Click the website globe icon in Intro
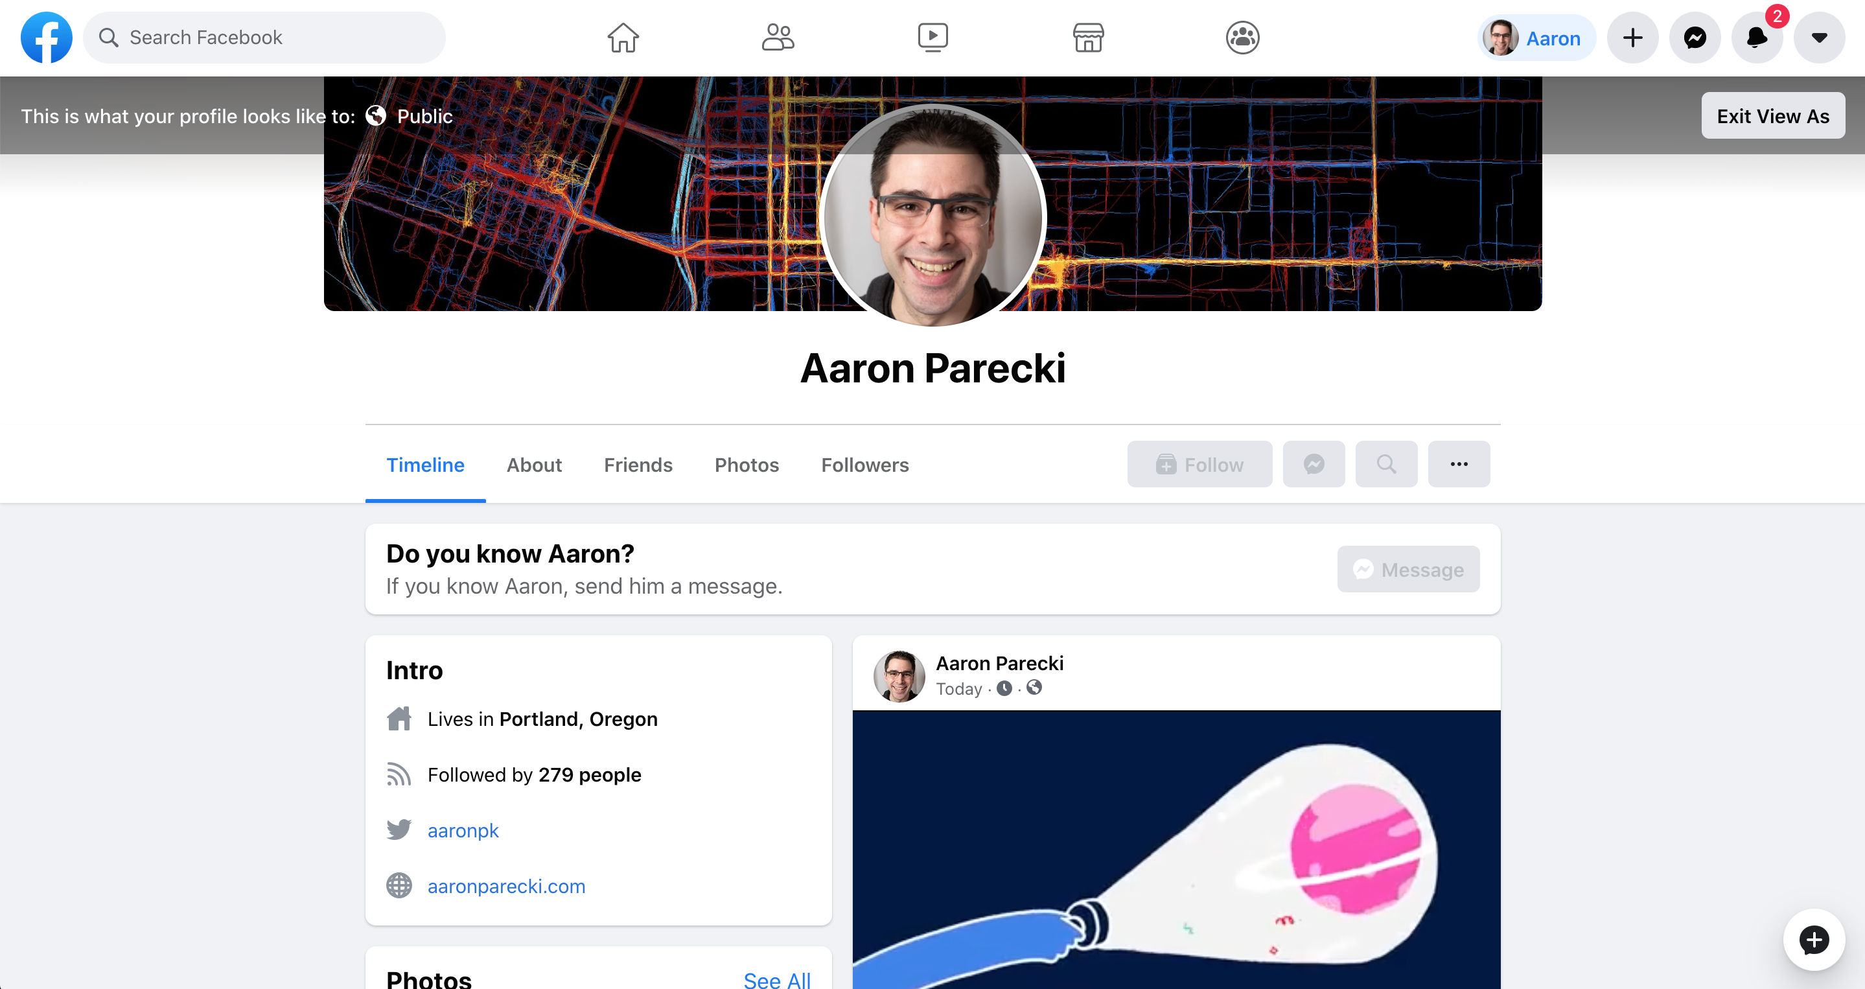Image resolution: width=1865 pixels, height=989 pixels. pyautogui.click(x=399, y=885)
